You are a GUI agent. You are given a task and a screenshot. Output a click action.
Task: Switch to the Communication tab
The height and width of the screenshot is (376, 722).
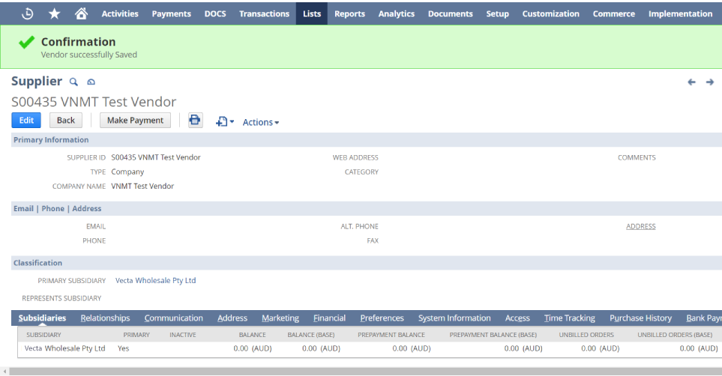pos(174,318)
